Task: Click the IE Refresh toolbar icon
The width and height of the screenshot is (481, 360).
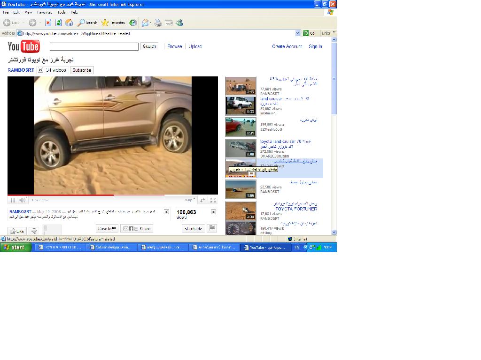Action: tap(58, 22)
